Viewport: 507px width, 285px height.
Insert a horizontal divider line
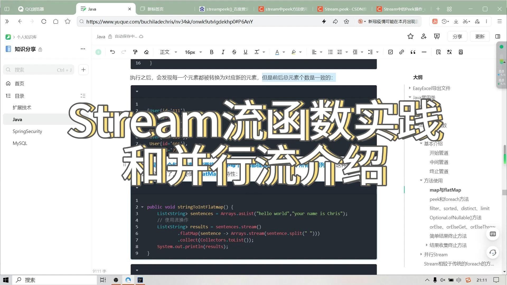424,52
